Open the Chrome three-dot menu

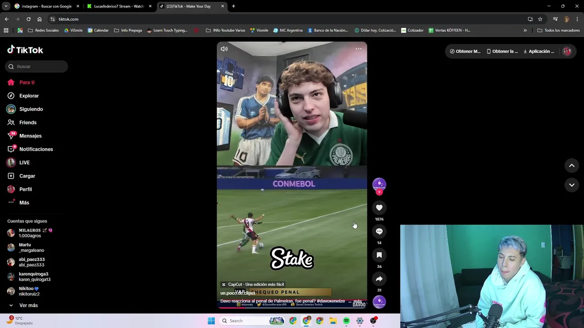578,19
